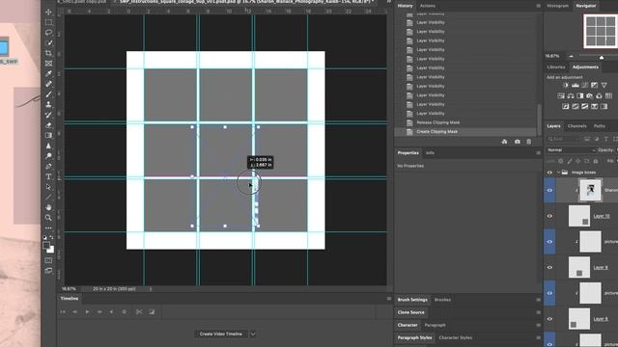The width and height of the screenshot is (618, 347).
Task: Play the timeline
Action: tap(87, 312)
